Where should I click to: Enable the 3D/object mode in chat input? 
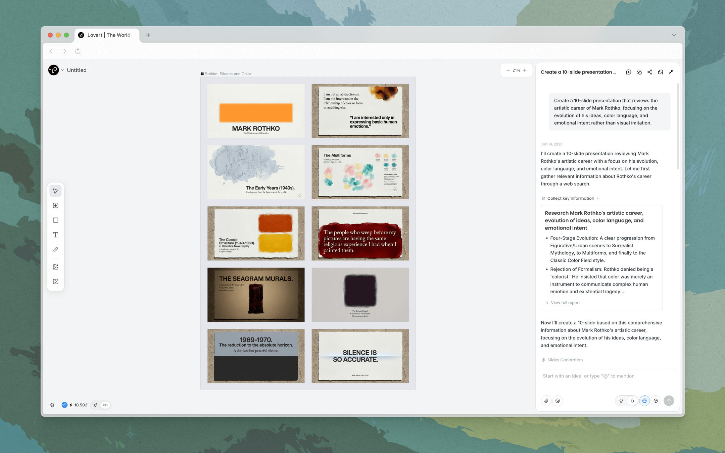[656, 401]
